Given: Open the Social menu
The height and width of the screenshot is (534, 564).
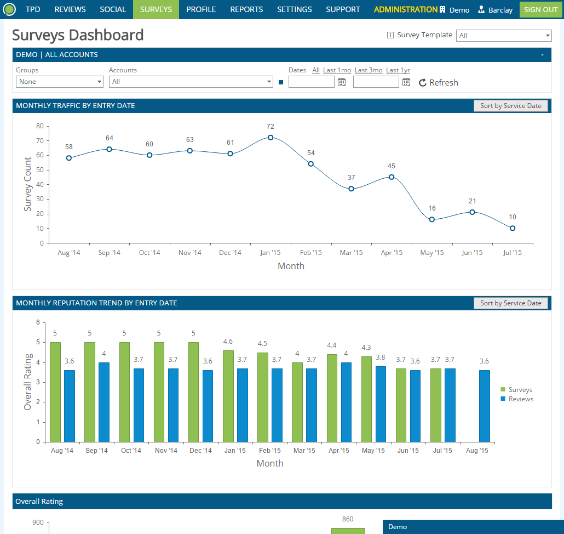Looking at the screenshot, I should coord(113,9).
